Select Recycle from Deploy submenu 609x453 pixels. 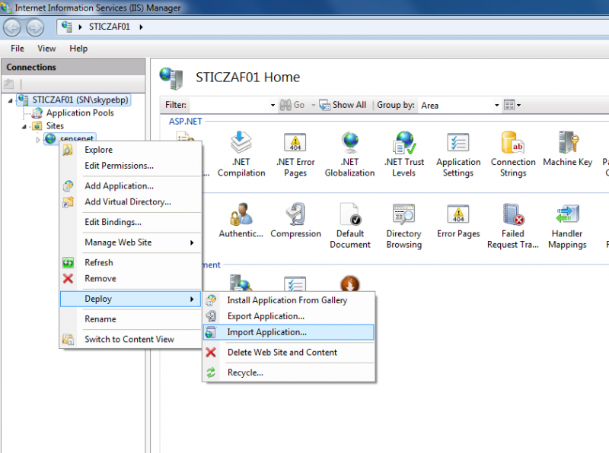(289, 372)
